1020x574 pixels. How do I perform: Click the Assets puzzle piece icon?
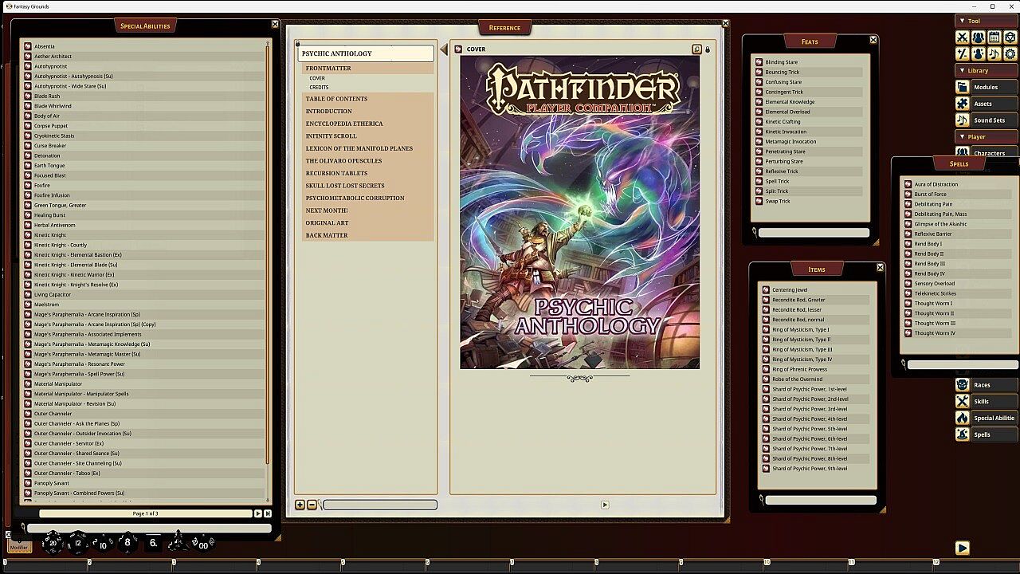[x=963, y=104]
